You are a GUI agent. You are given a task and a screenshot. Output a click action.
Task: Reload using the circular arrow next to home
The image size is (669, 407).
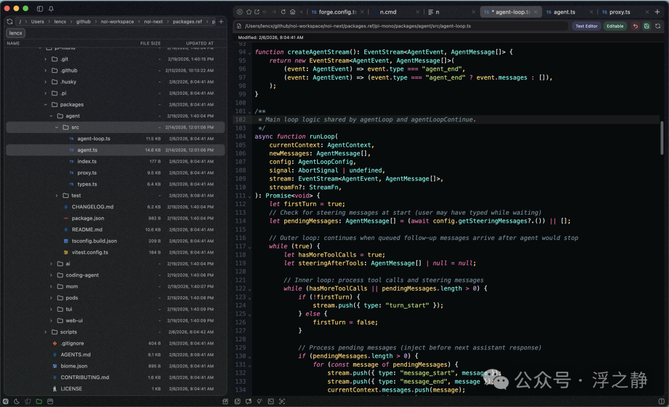pos(283,12)
